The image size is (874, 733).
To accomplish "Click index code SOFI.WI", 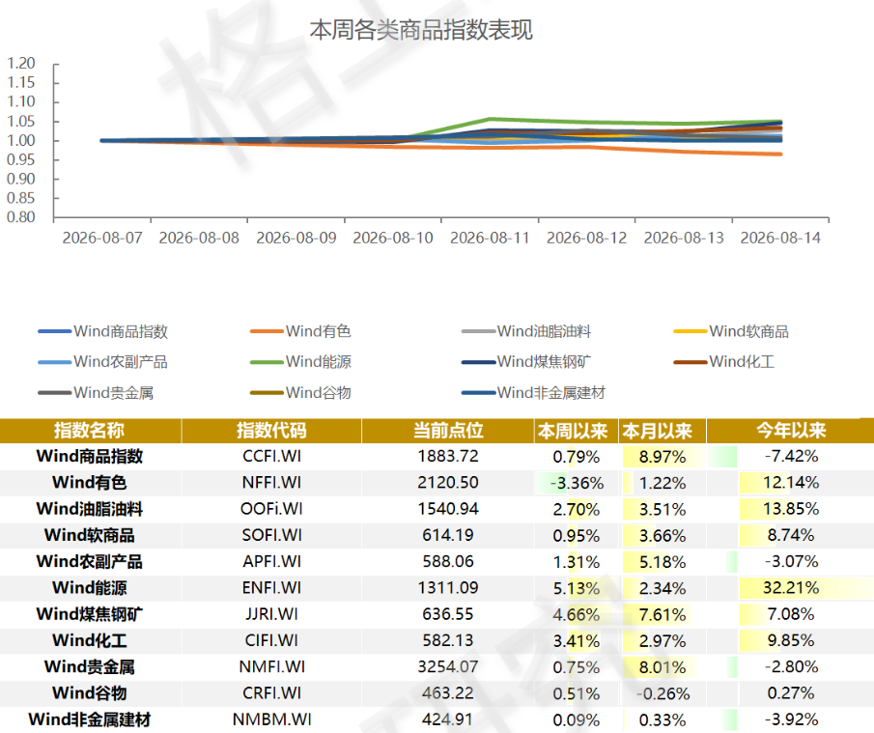I will point(271,535).
